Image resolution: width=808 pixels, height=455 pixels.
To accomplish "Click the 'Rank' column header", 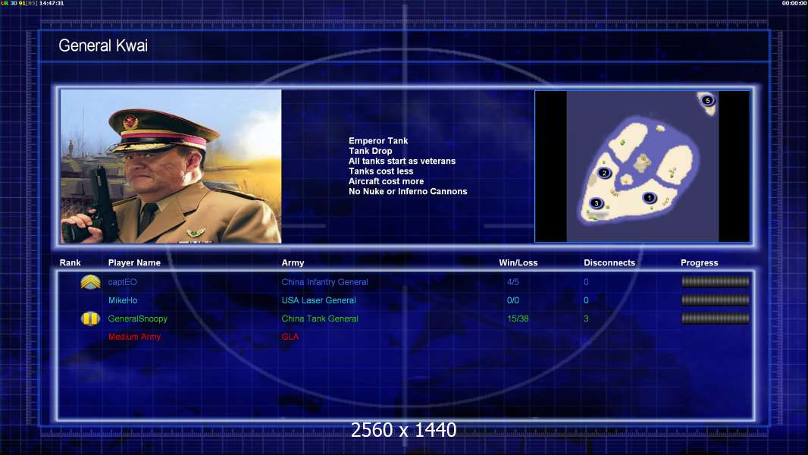I will pyautogui.click(x=70, y=263).
